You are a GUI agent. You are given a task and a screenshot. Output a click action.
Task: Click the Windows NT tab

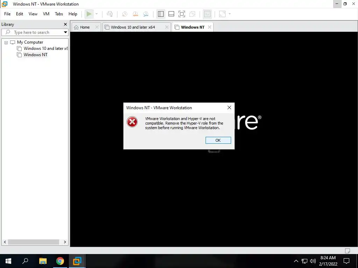(x=193, y=27)
